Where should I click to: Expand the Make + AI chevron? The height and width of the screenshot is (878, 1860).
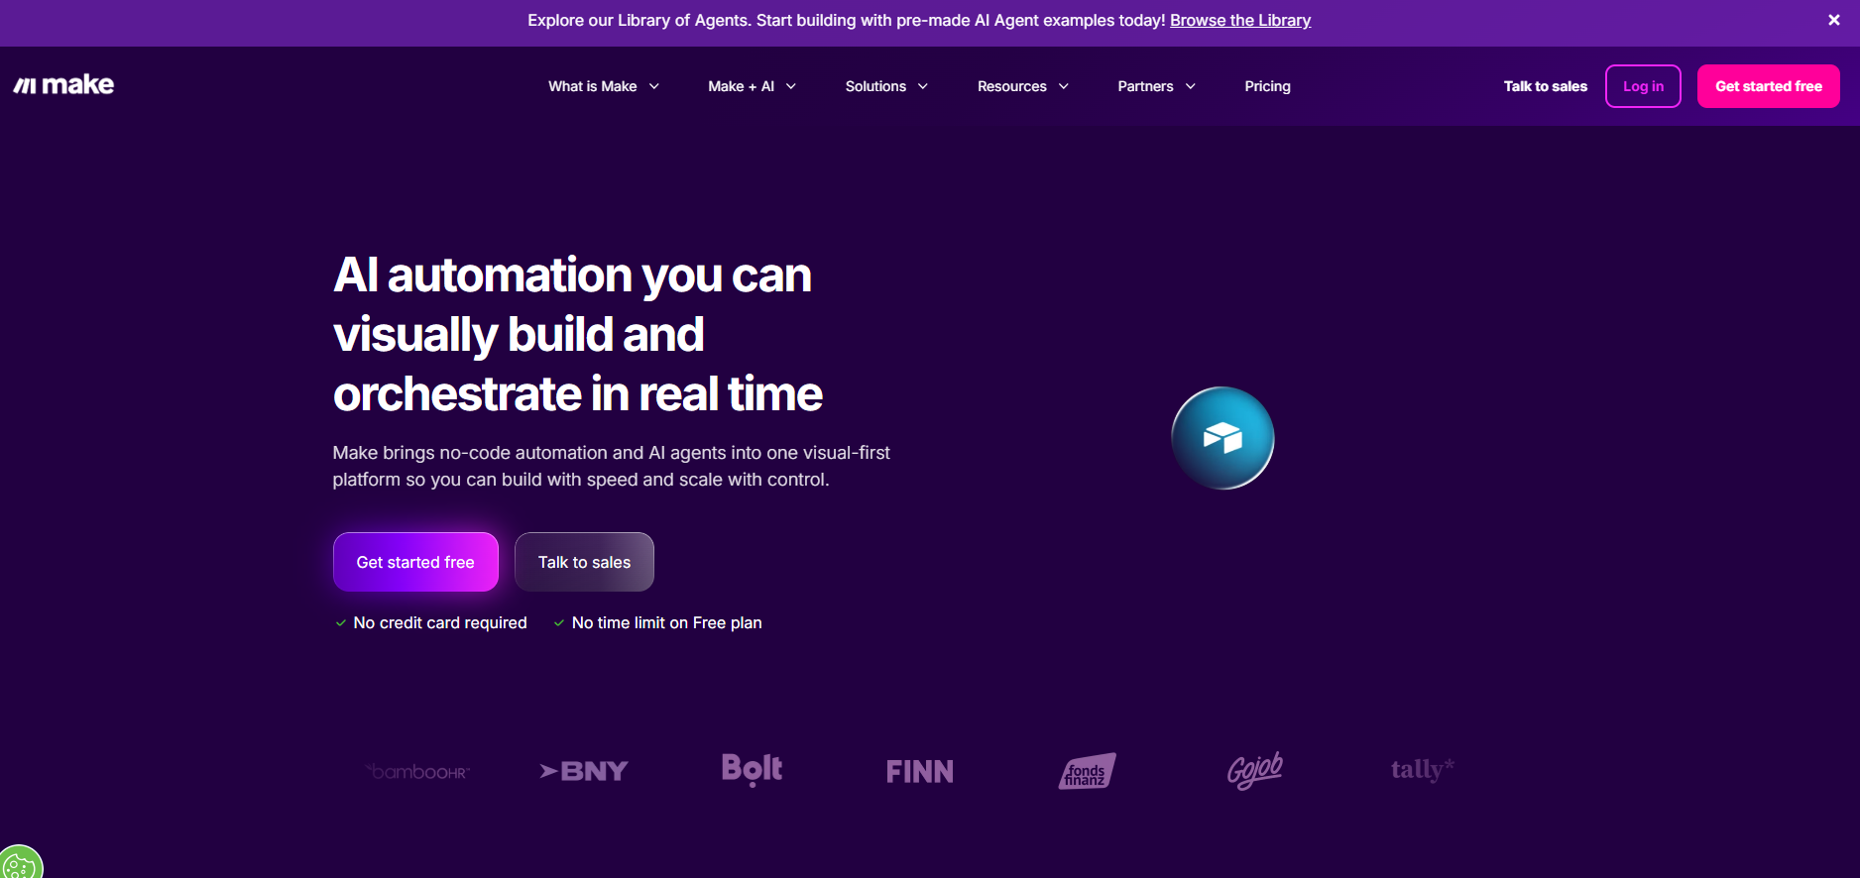tap(791, 86)
